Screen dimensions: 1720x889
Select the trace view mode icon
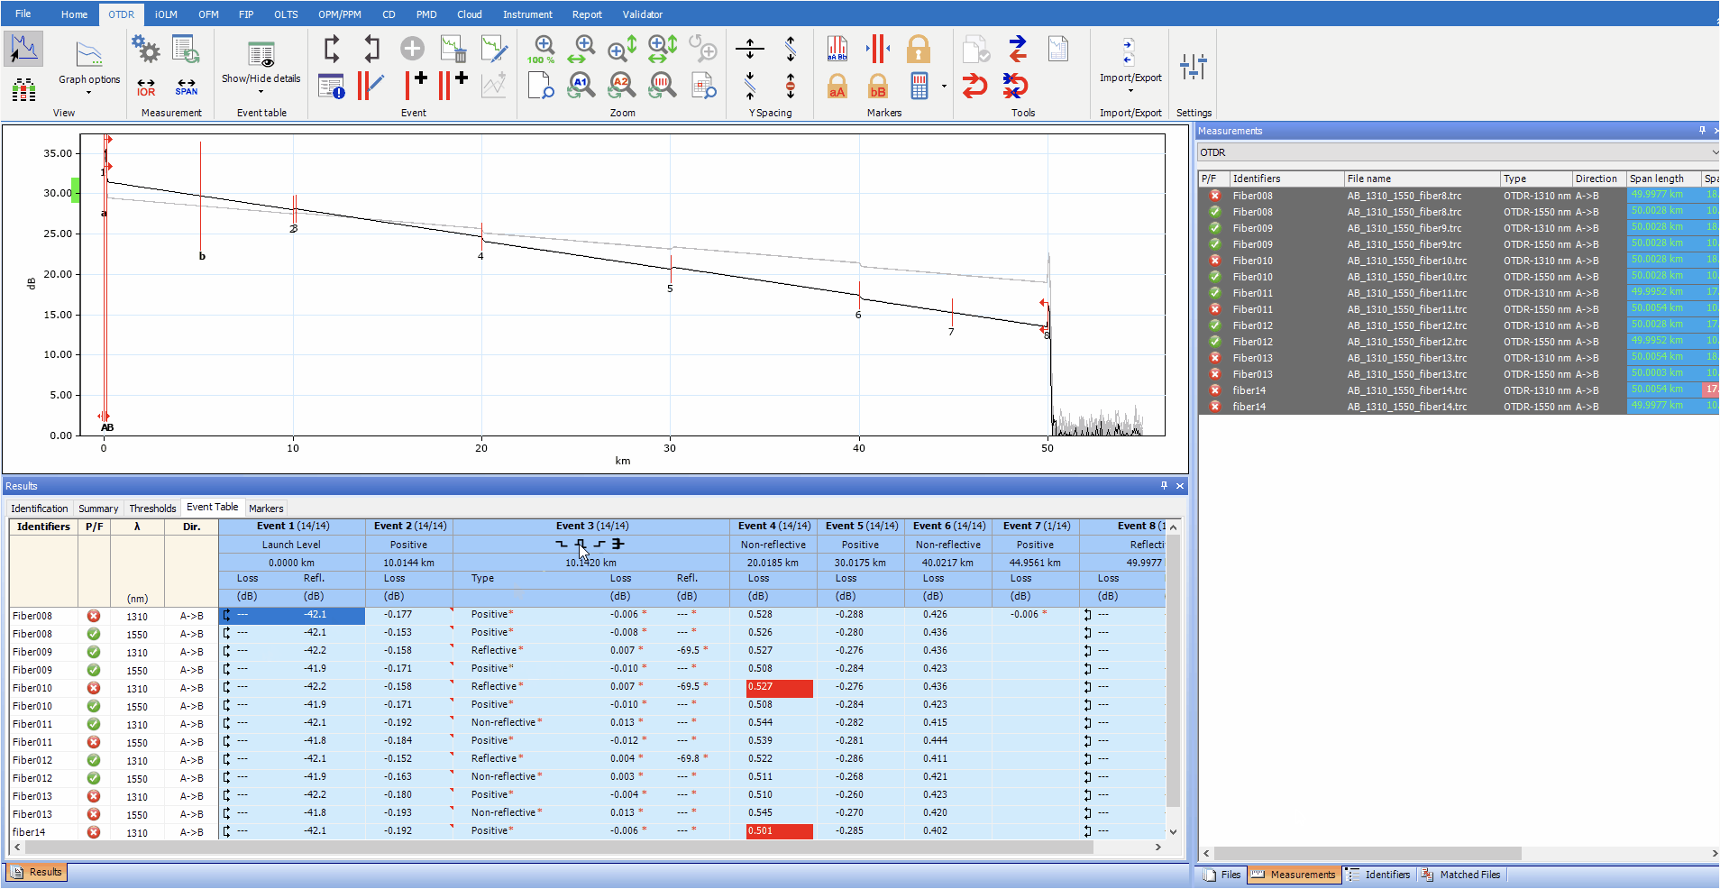coord(23,48)
